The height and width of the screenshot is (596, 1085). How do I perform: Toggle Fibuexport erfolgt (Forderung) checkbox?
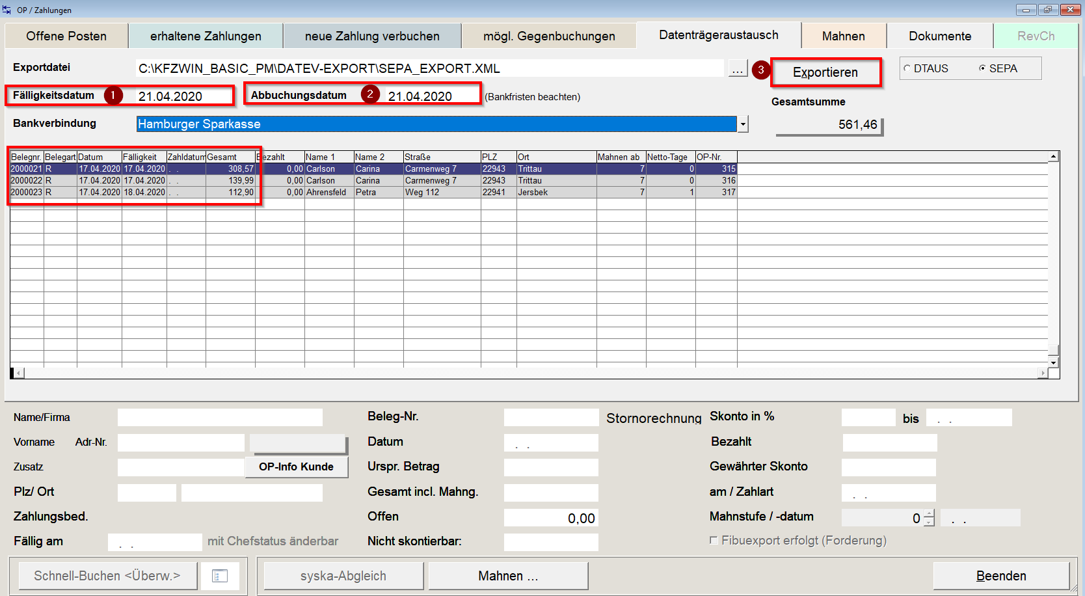[x=714, y=540]
